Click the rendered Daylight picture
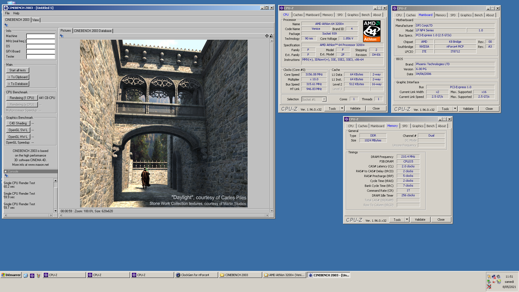This screenshot has height=292, width=519. click(x=164, y=124)
